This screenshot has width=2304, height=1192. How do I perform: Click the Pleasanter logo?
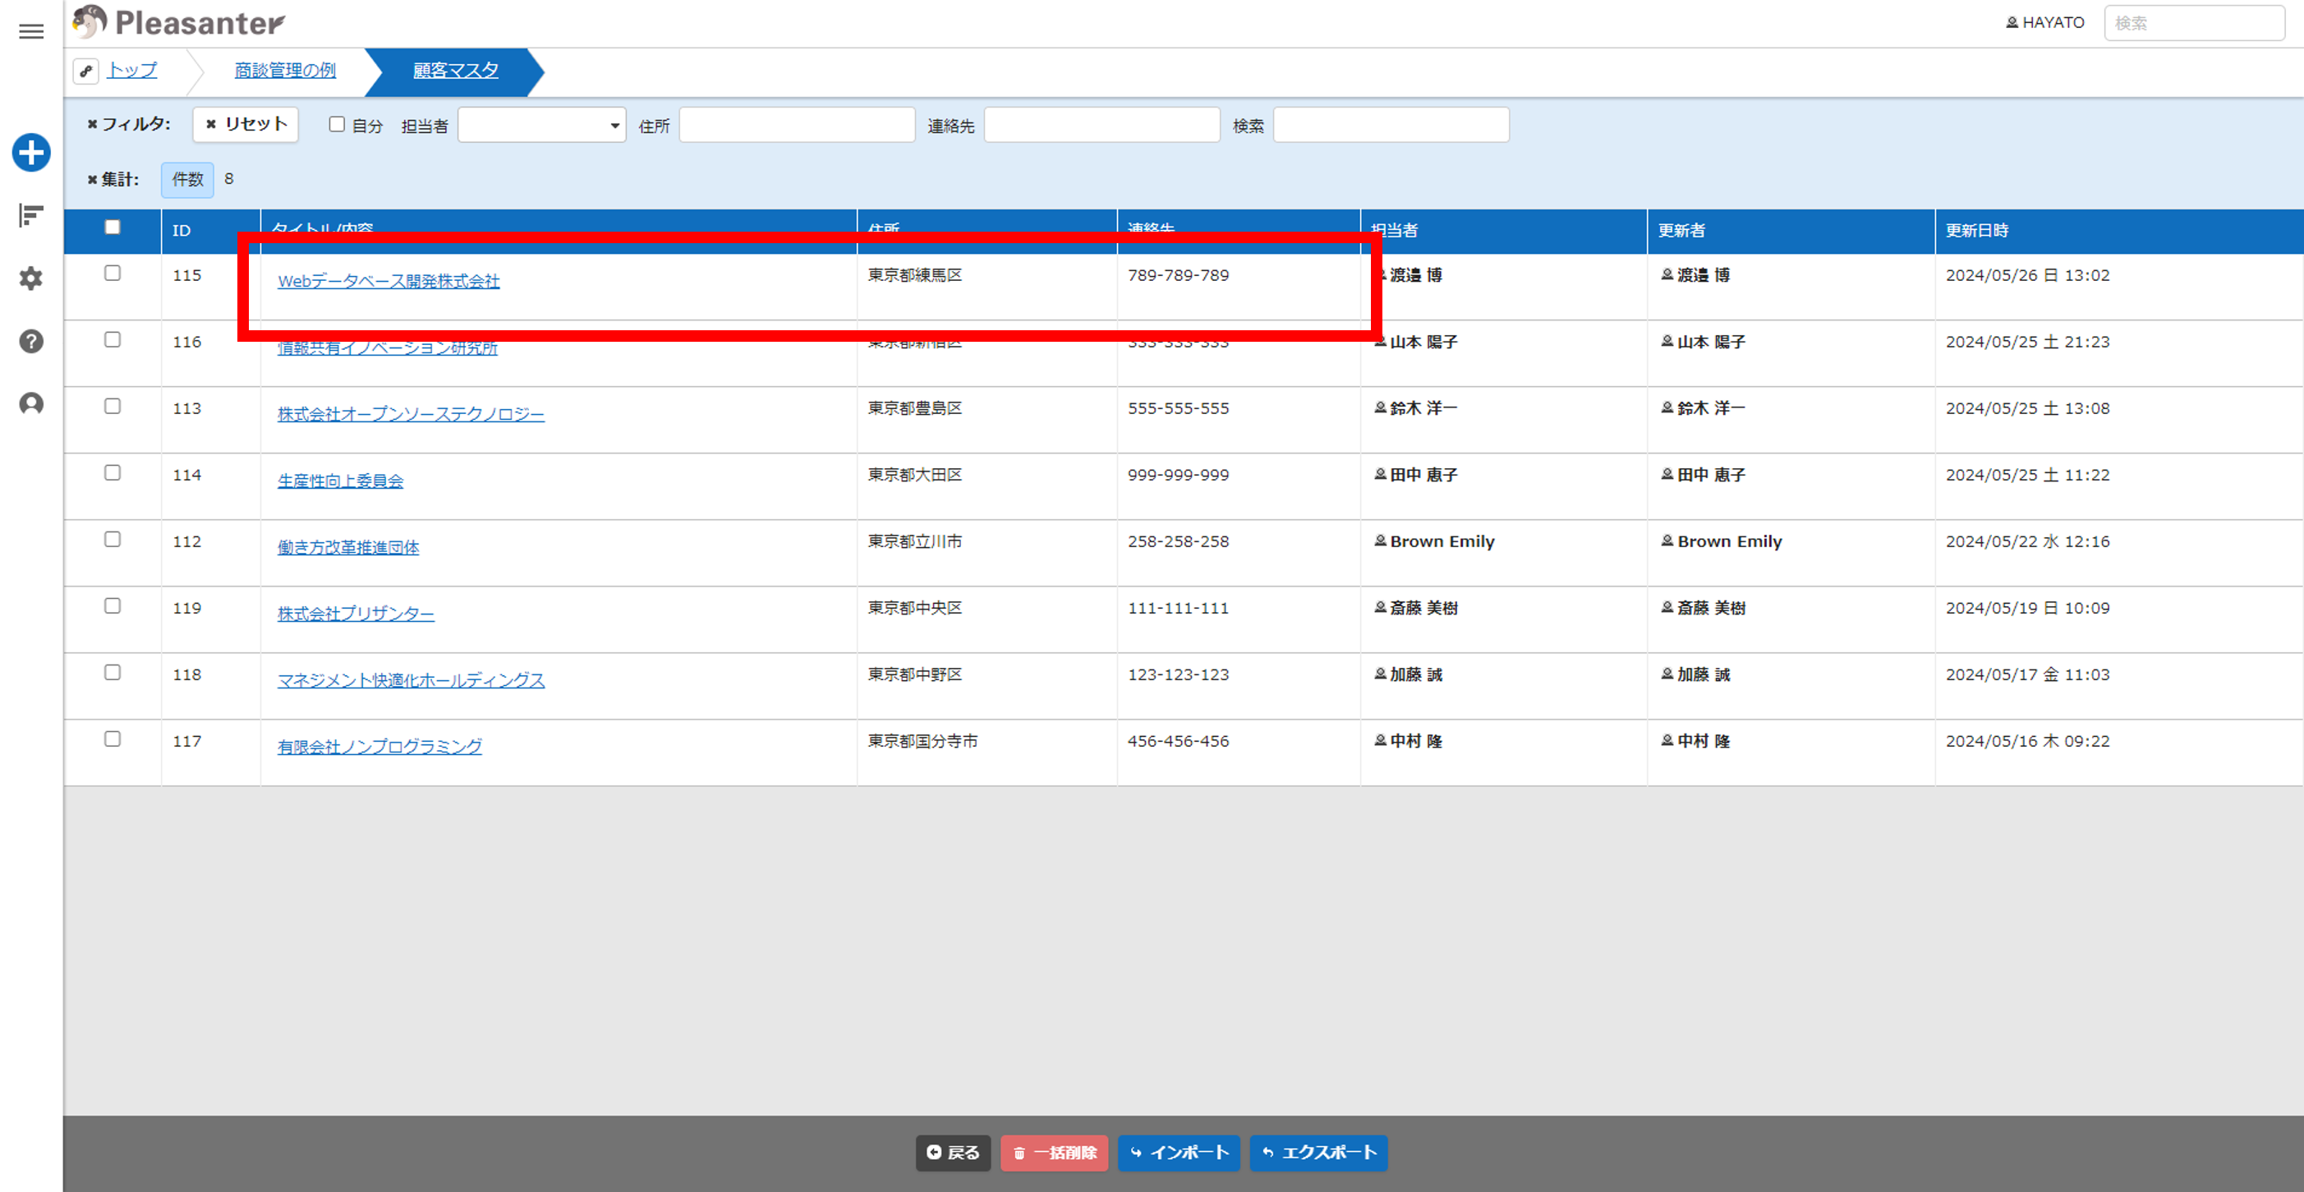point(179,22)
